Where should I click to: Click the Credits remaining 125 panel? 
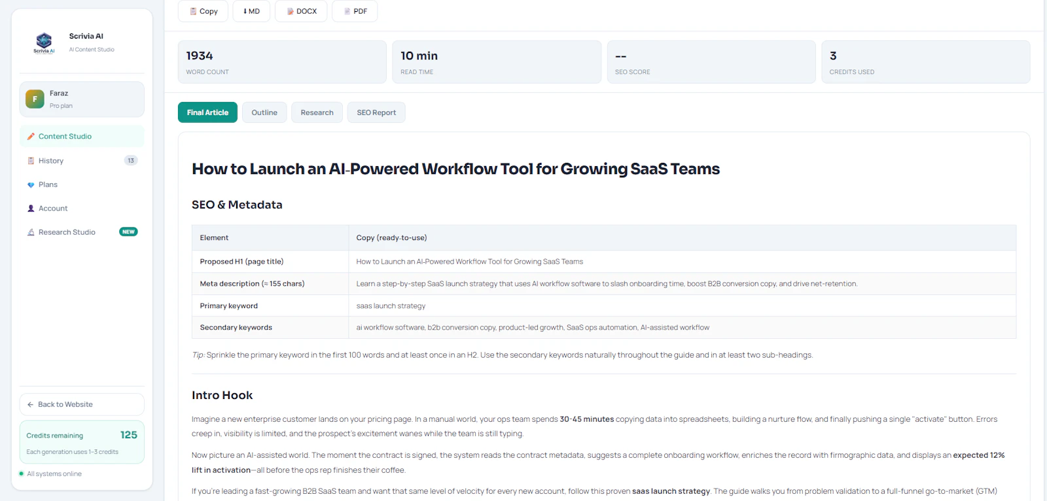pyautogui.click(x=82, y=443)
